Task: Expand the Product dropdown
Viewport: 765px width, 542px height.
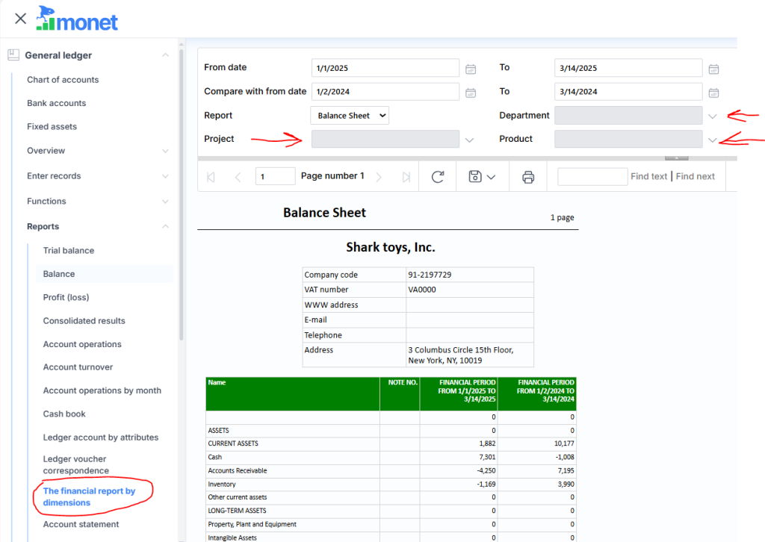Action: pyautogui.click(x=713, y=140)
